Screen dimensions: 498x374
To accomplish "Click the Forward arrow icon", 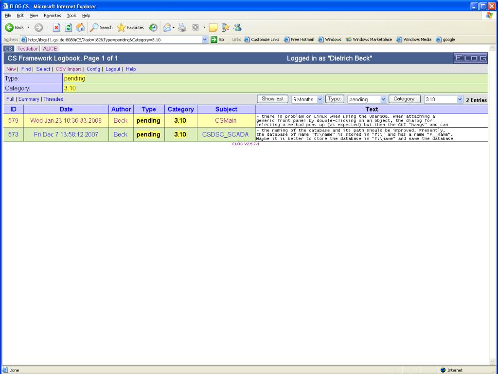I will click(x=38, y=28).
